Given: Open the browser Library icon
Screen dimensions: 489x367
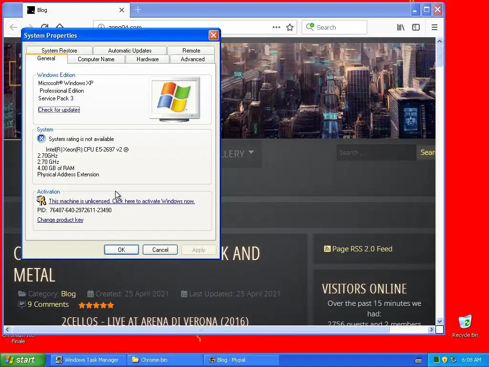Looking at the screenshot, I should 401,27.
